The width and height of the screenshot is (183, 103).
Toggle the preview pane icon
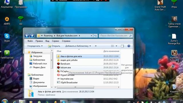pyautogui.click(x=122, y=46)
